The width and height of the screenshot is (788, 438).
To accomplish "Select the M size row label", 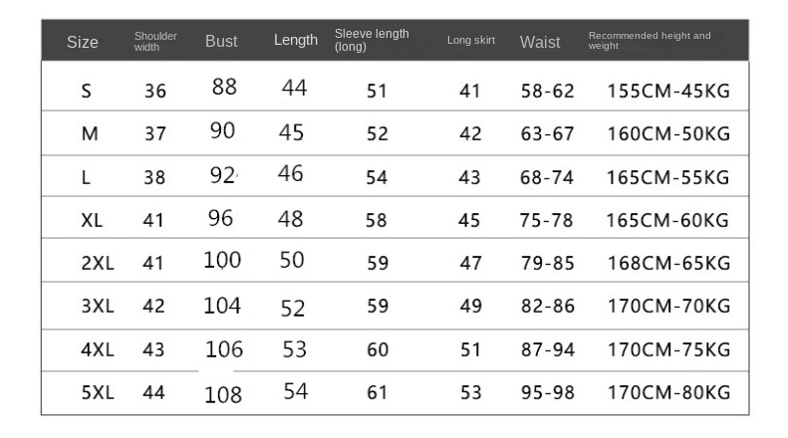I will [x=90, y=133].
